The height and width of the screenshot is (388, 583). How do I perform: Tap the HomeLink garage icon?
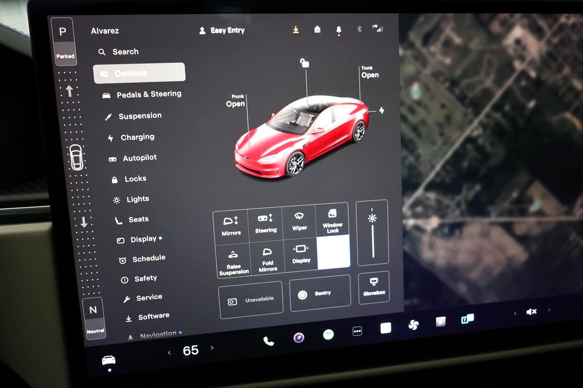click(317, 30)
